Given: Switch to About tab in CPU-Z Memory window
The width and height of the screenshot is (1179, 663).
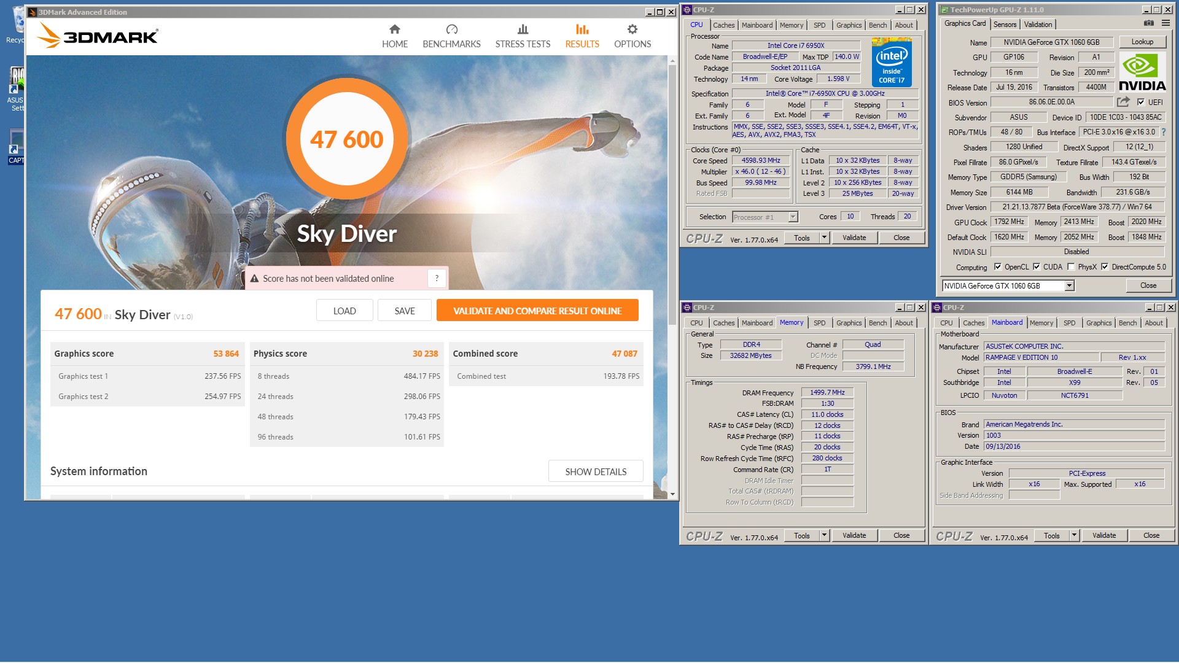Looking at the screenshot, I should tap(903, 323).
